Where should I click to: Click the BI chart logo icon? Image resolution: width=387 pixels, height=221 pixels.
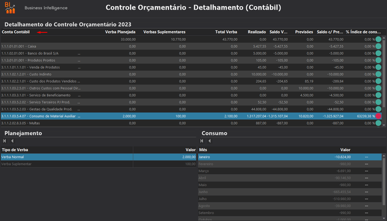(x=10, y=8)
